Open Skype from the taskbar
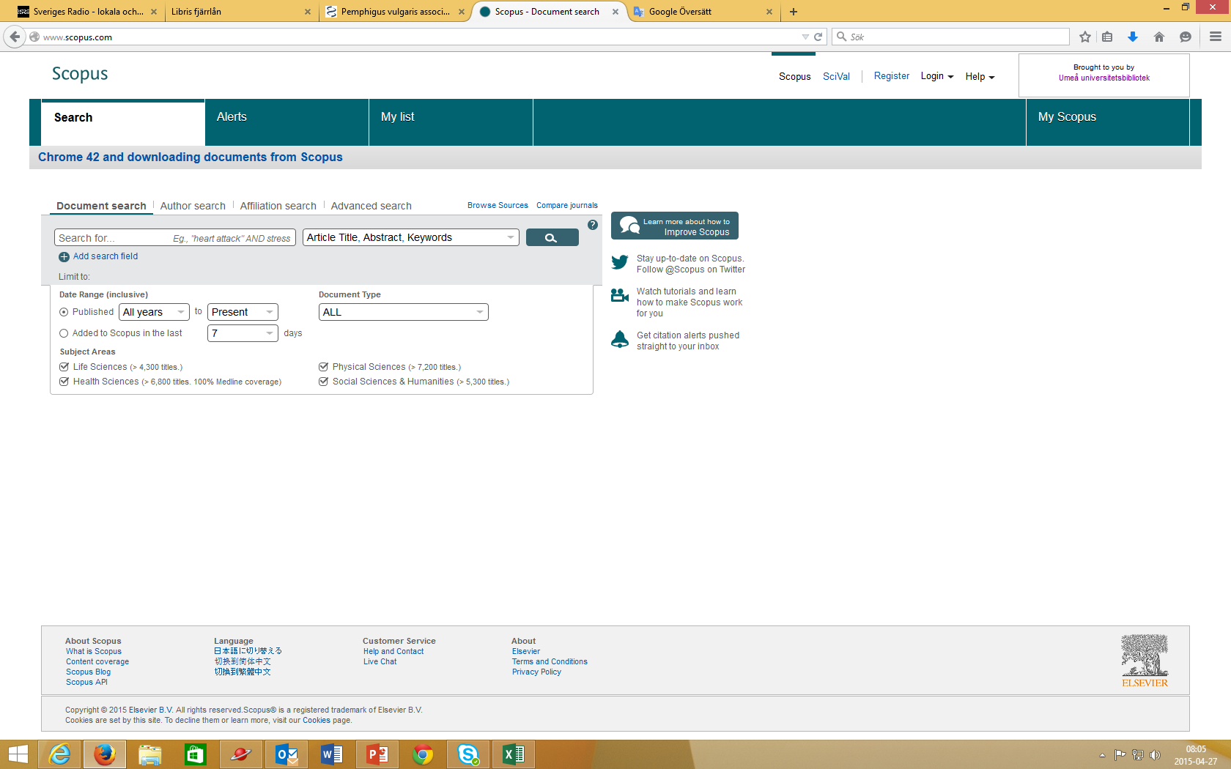This screenshot has height=769, width=1231. pyautogui.click(x=468, y=754)
